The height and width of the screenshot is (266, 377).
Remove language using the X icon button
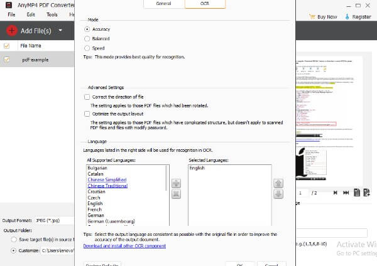tap(177, 195)
